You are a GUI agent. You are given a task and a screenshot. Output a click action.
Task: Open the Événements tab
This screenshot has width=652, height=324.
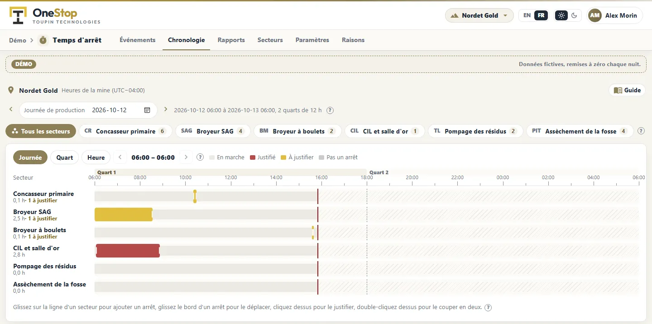pyautogui.click(x=138, y=40)
